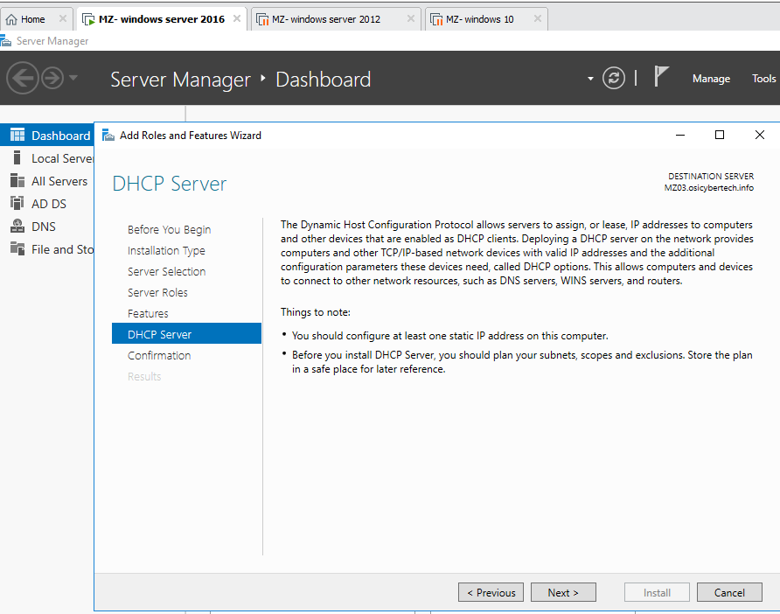This screenshot has height=614, width=780.
Task: Close the windows server 2012 tab
Action: (x=411, y=18)
